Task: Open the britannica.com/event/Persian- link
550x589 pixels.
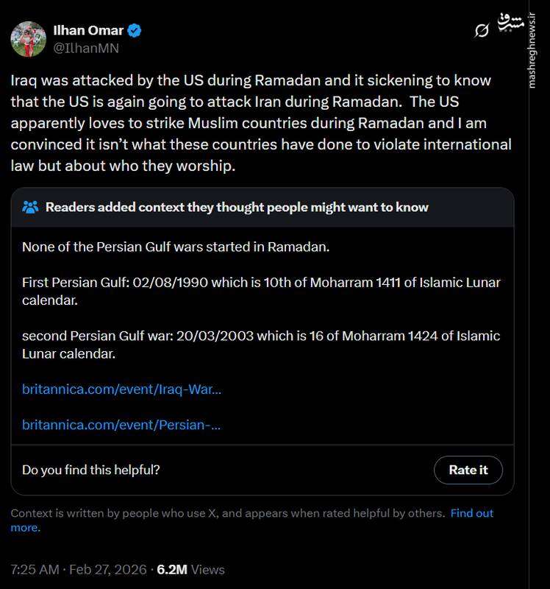Action: [121, 424]
